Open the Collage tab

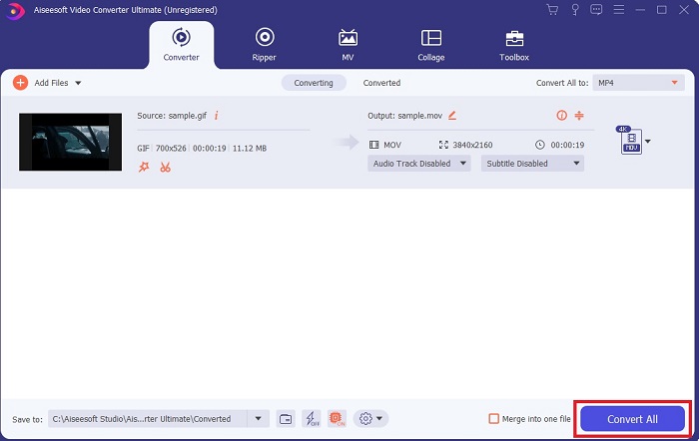point(431,45)
